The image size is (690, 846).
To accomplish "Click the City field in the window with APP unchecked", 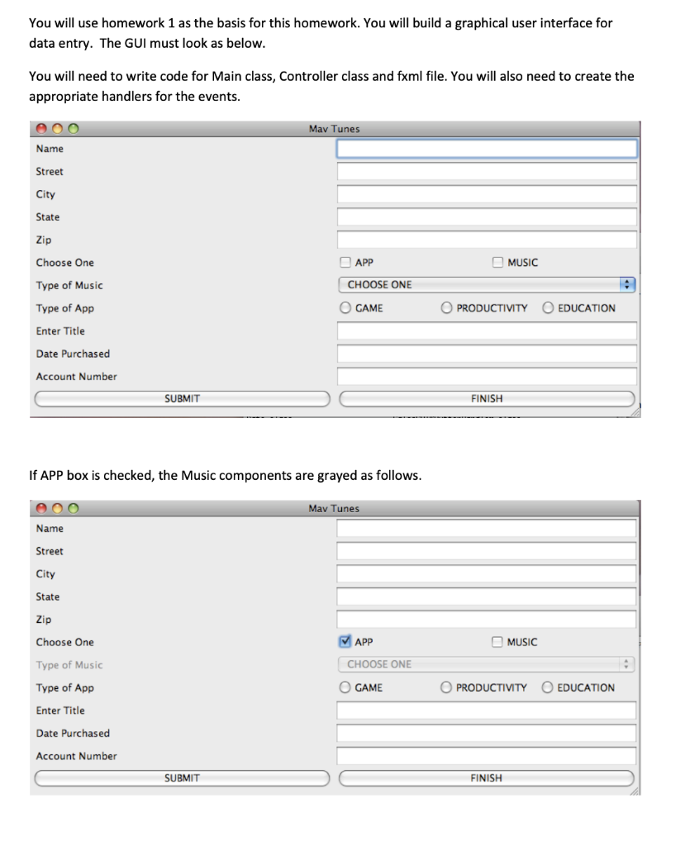I will pyautogui.click(x=487, y=194).
